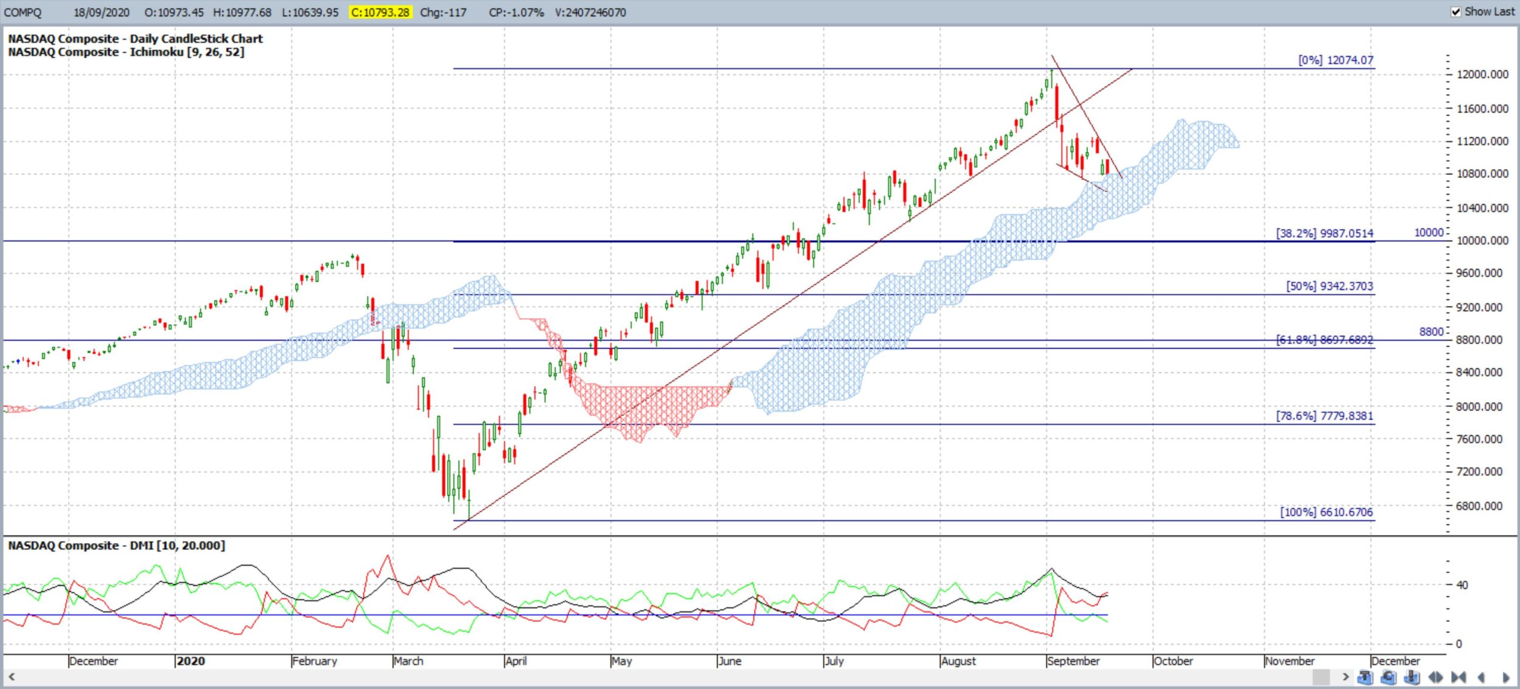Screen dimensions: 1520x689
Task: Click the October label on time axis
Action: point(1173,661)
